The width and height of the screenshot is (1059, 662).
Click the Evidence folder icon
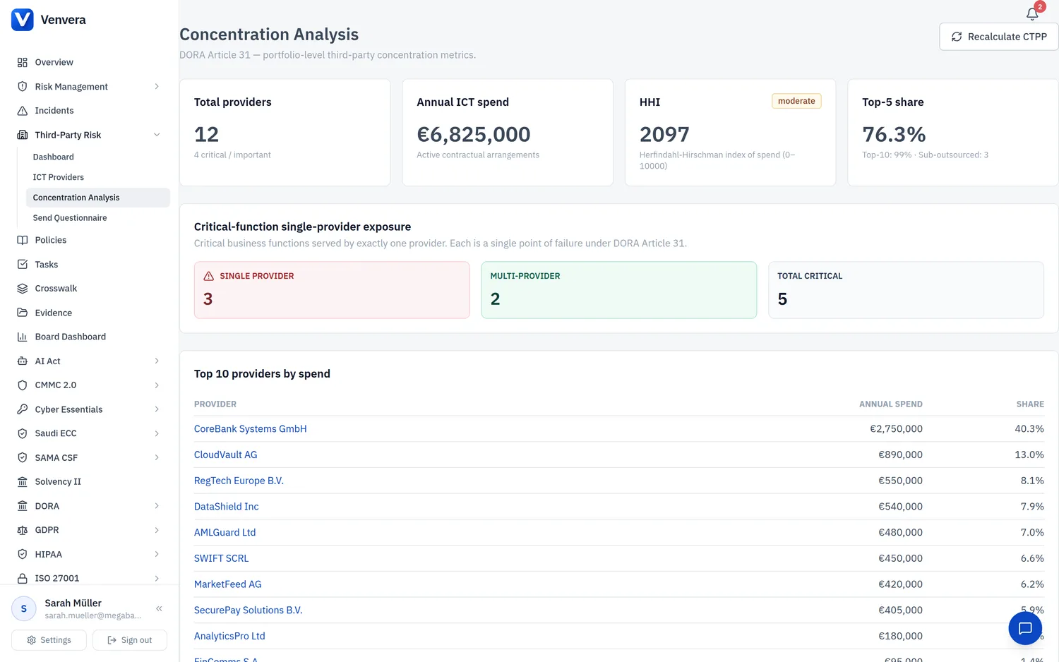[x=23, y=313]
